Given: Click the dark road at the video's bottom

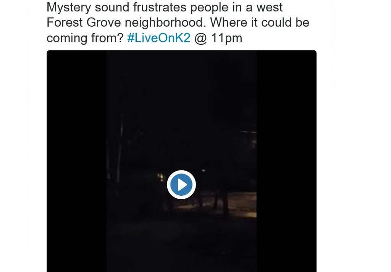Looking at the screenshot, I should 181,244.
